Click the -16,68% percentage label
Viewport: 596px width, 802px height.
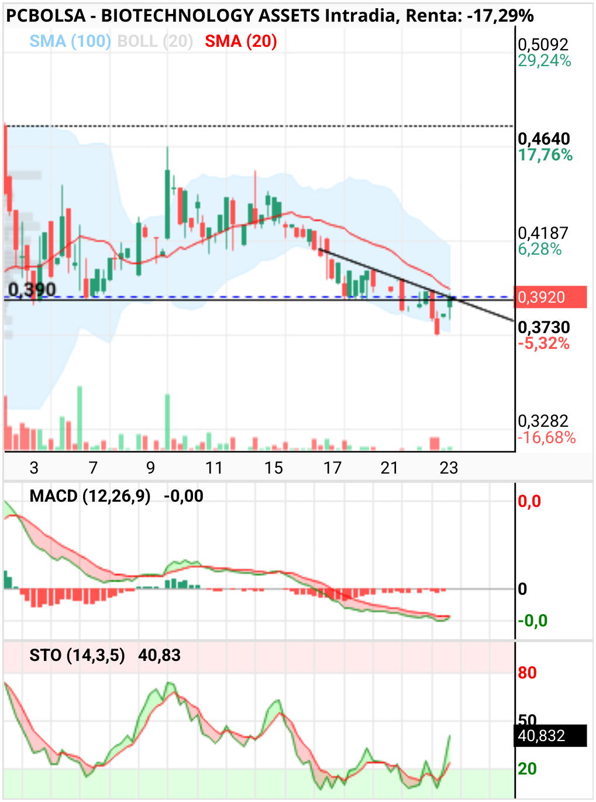point(547,437)
